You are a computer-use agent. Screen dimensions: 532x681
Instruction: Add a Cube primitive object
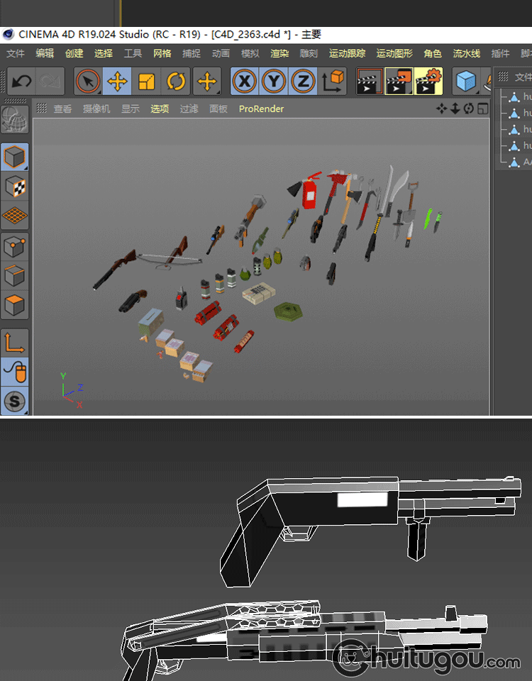(x=466, y=81)
